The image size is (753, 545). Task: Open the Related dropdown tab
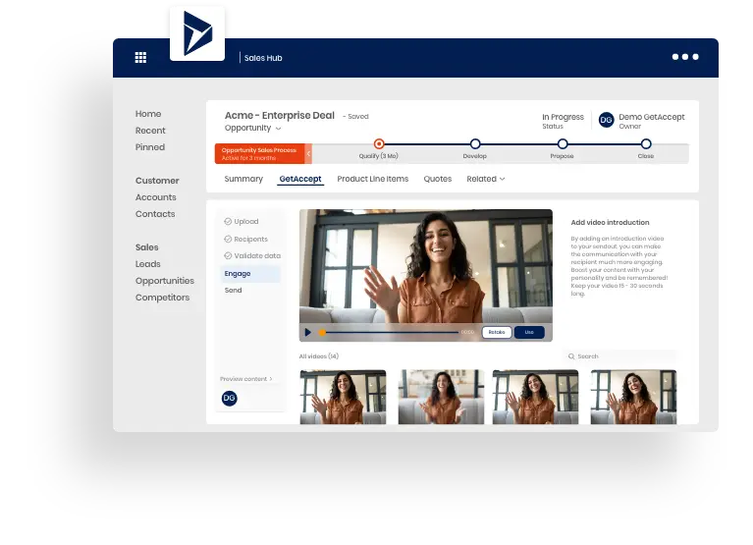tap(486, 179)
